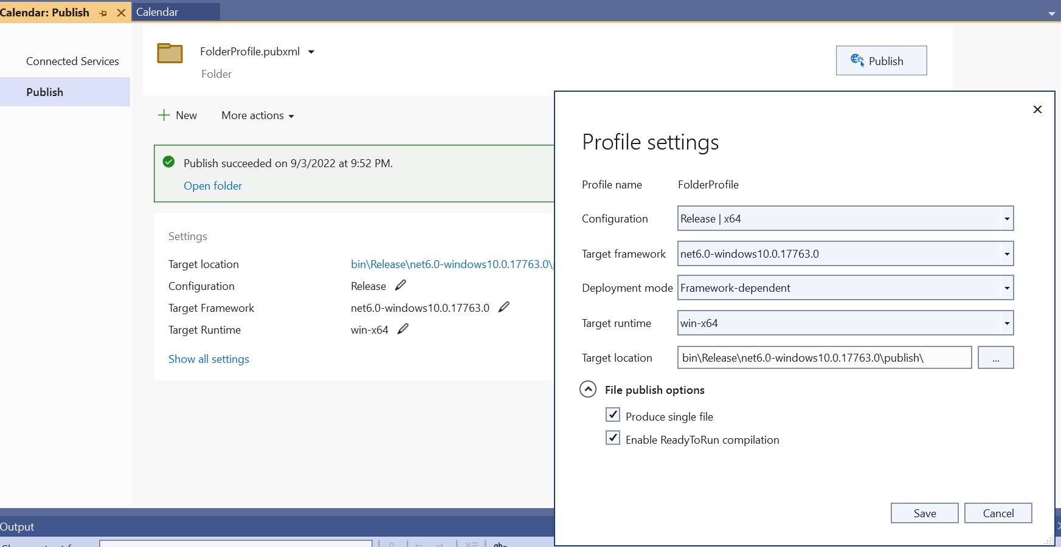
Task: Click the previous message arrow in Output toolbar
Action: (x=418, y=545)
